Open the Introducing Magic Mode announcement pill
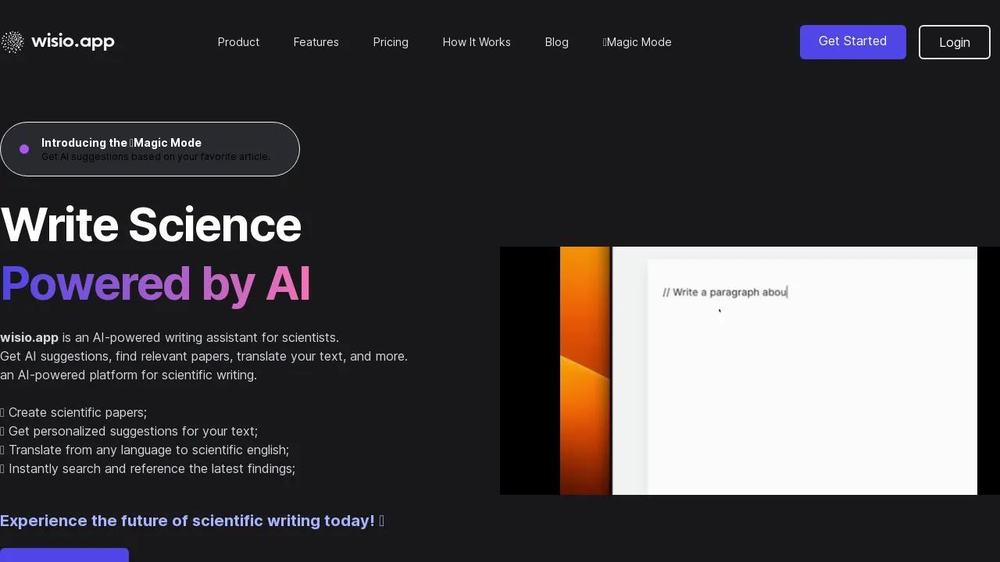 [150, 149]
